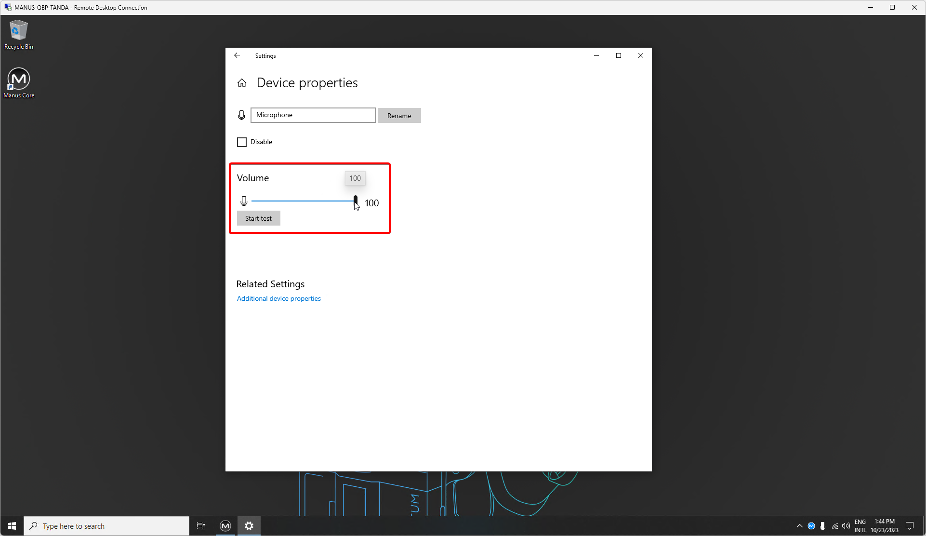926x536 pixels.
Task: Click the microphone volume slider track
Action: tap(304, 201)
